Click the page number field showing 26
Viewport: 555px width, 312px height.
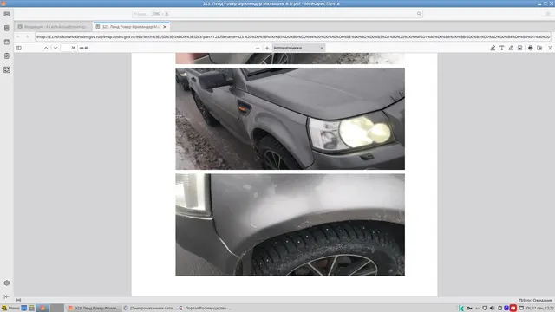[x=69, y=48]
